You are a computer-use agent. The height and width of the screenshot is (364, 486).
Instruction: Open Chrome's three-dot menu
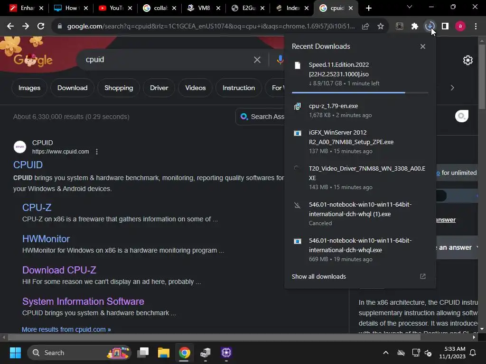coord(476,27)
